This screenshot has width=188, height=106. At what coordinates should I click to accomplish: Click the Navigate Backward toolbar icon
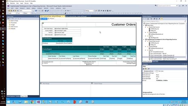(36, 11)
